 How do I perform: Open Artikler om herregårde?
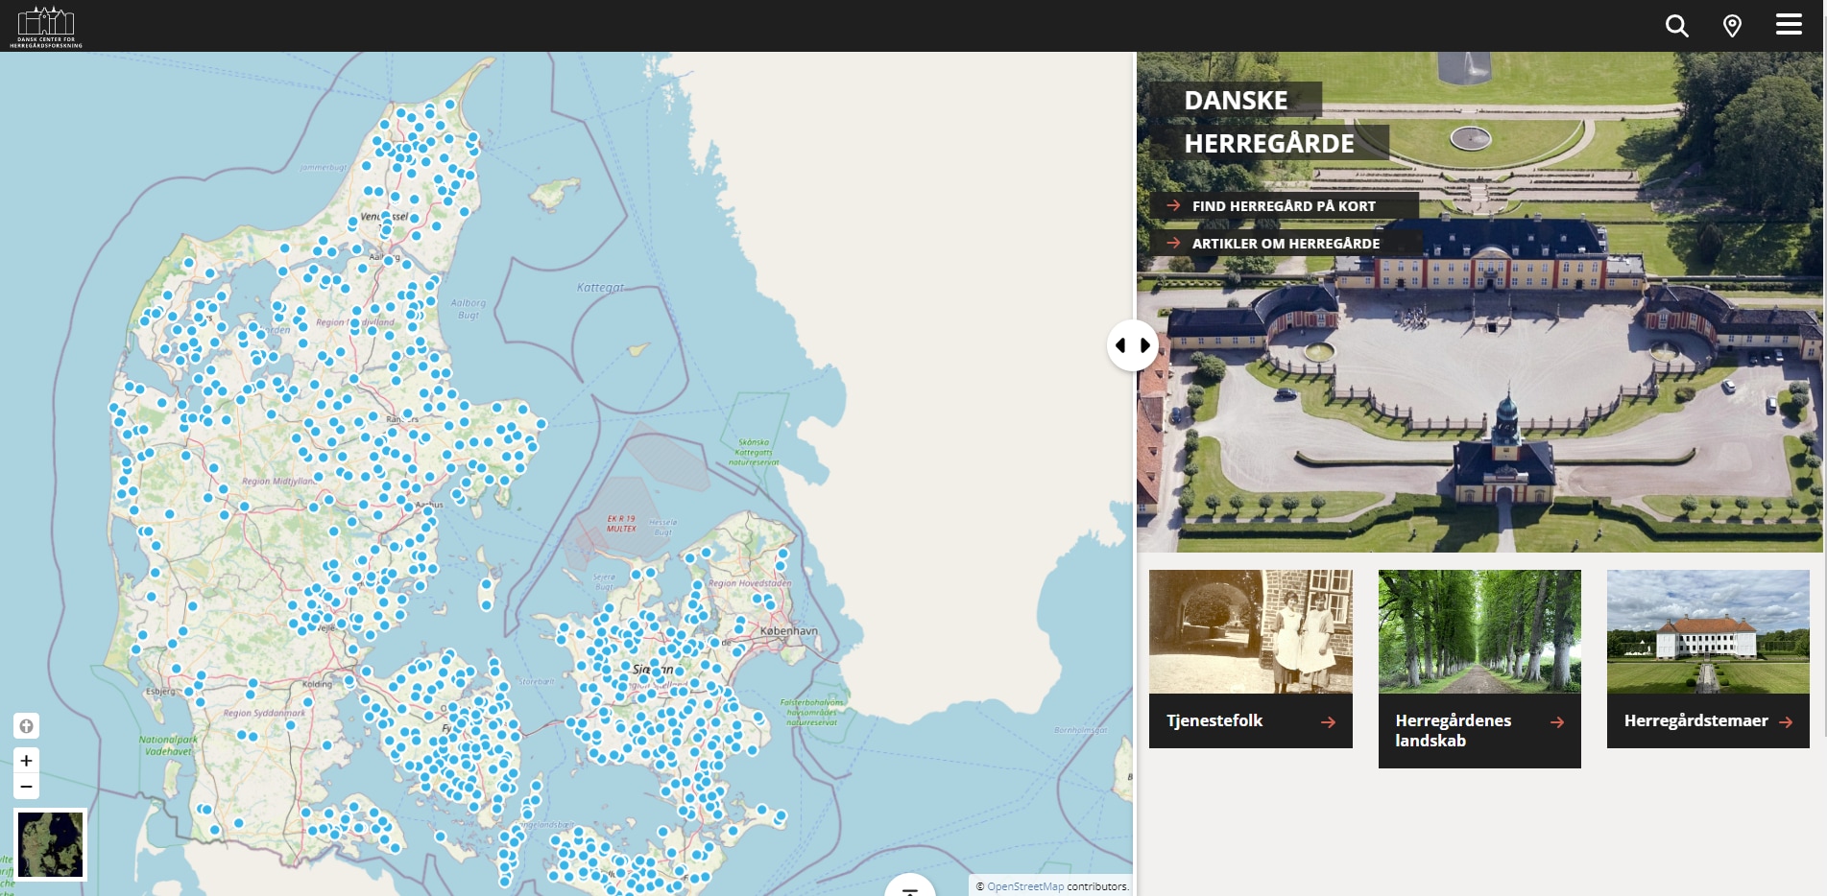tap(1285, 244)
